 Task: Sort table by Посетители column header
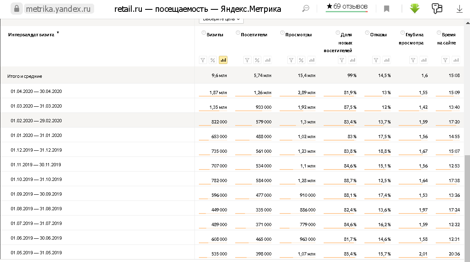tap(254, 35)
